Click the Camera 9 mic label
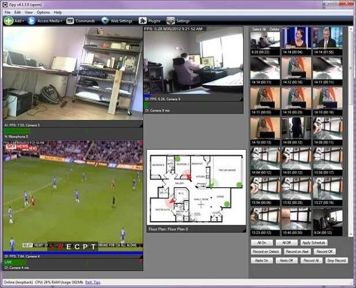The height and width of the screenshot is (288, 356). (x=158, y=111)
